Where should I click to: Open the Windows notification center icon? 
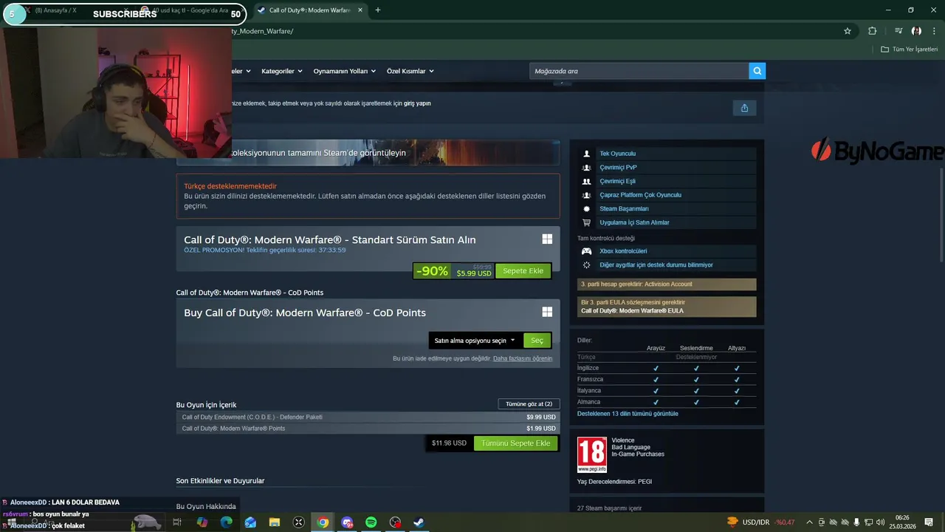[929, 522]
